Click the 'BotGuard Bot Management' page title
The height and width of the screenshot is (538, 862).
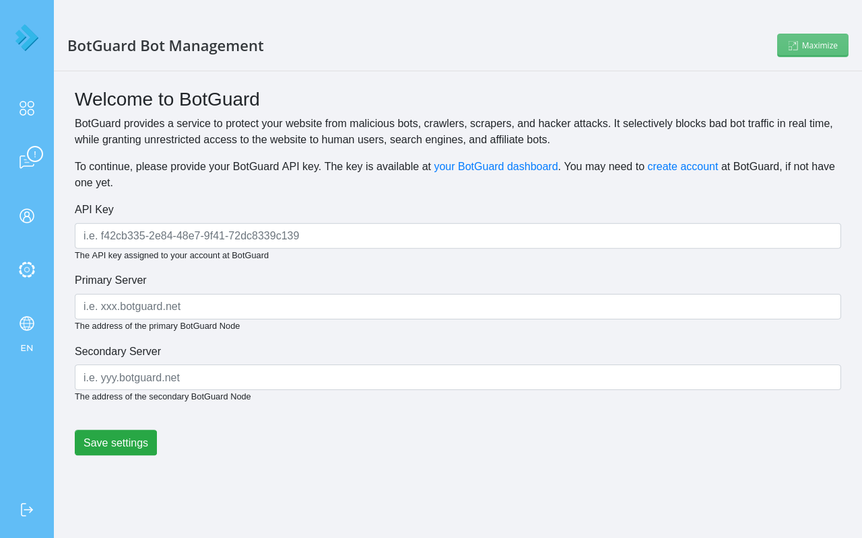click(x=166, y=46)
